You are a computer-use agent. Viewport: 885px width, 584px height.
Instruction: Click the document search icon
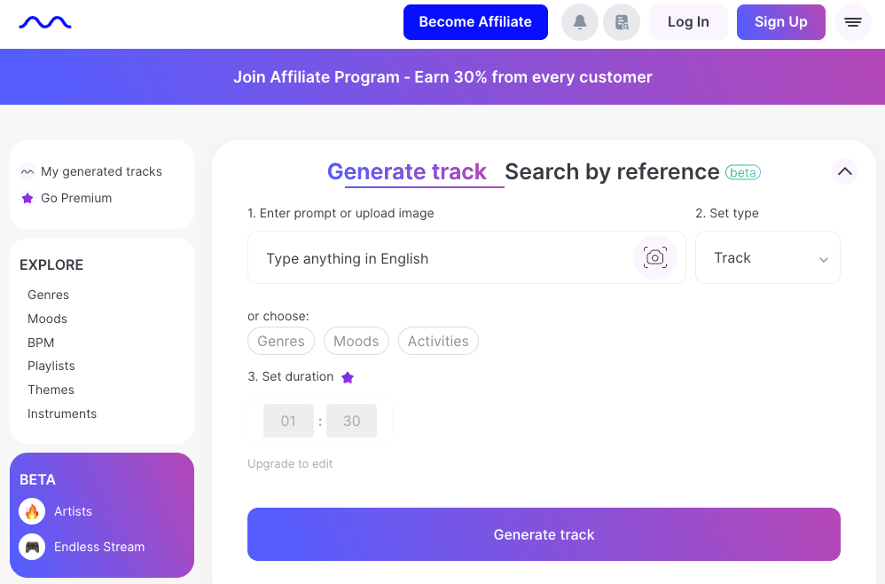[x=622, y=22]
